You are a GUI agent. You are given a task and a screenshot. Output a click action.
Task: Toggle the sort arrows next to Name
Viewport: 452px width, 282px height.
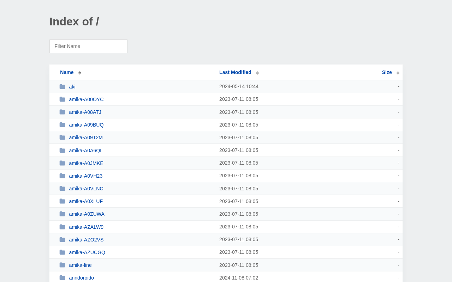pos(80,73)
